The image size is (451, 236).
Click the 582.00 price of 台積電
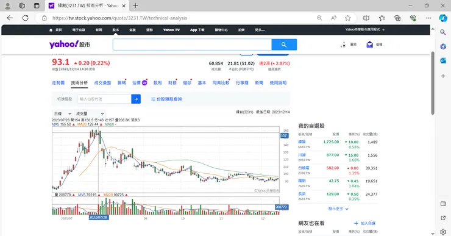click(x=333, y=168)
